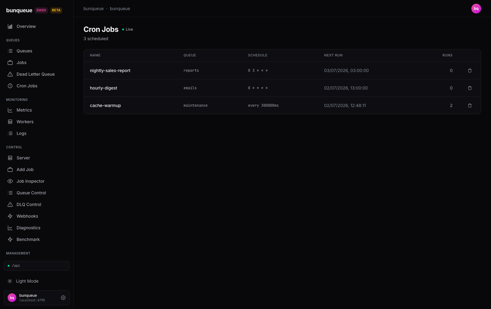Open the bq avatar menu at top right
The height and width of the screenshot is (309, 491).
(x=476, y=9)
